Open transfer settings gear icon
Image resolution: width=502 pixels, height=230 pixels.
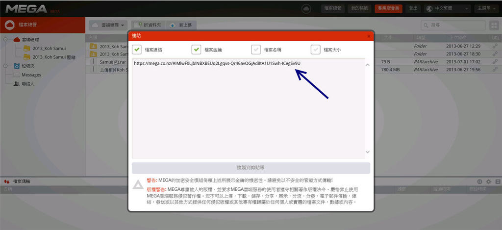(x=489, y=181)
